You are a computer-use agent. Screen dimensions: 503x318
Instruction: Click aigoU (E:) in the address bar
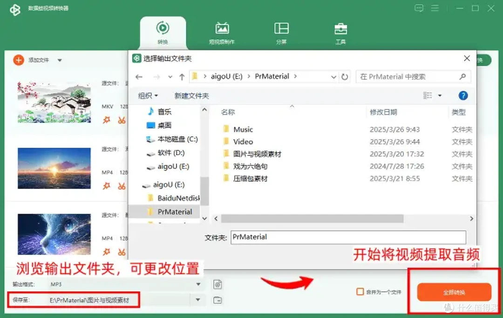tap(226, 77)
